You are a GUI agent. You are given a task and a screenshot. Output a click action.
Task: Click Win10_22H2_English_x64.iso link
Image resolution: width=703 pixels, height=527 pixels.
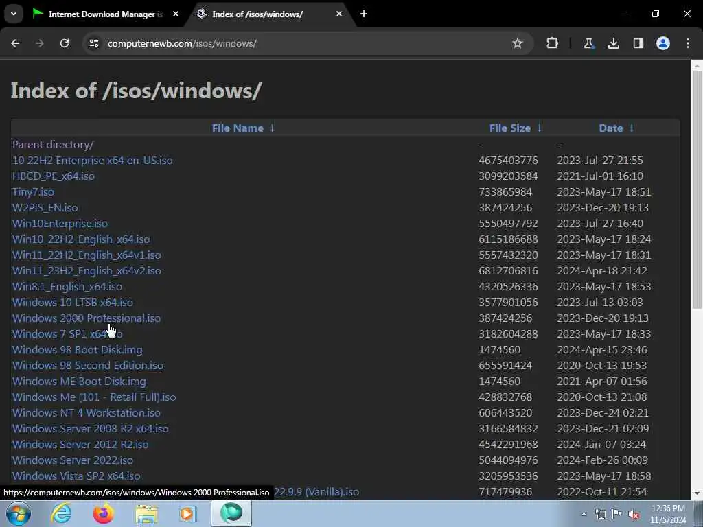point(81,239)
